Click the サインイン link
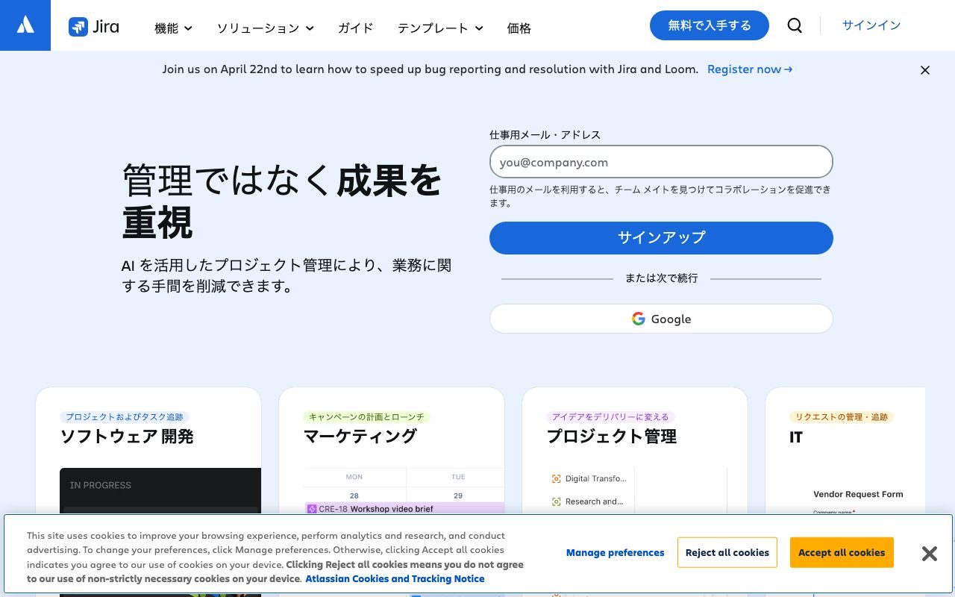 (x=871, y=25)
